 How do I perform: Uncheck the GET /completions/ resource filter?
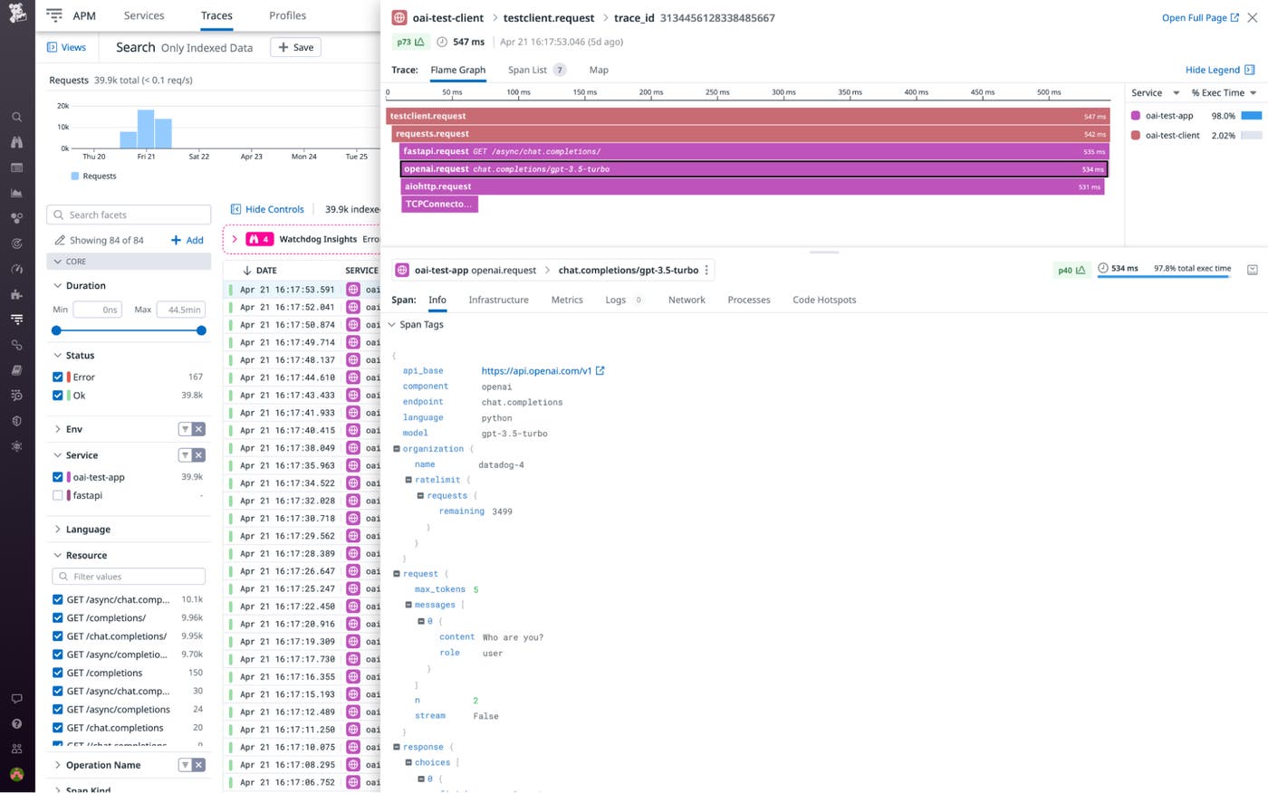(57, 617)
